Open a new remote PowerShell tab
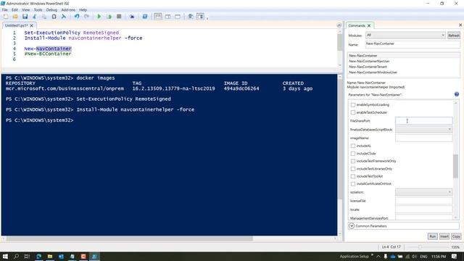This screenshot has width=464, height=261. 132,17
